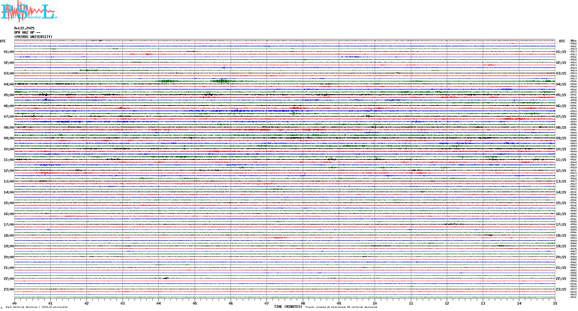Click the 06:15 time label on right
The image size is (578, 311).
[x=561, y=106]
